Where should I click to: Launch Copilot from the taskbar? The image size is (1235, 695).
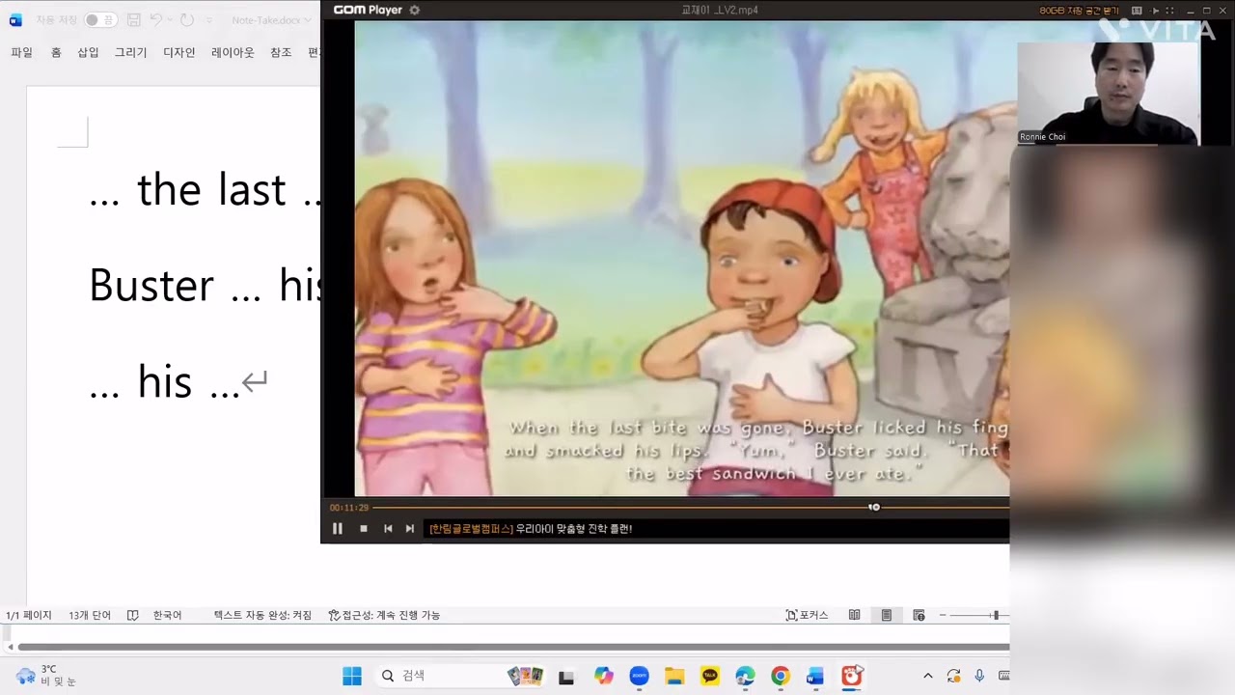point(604,676)
